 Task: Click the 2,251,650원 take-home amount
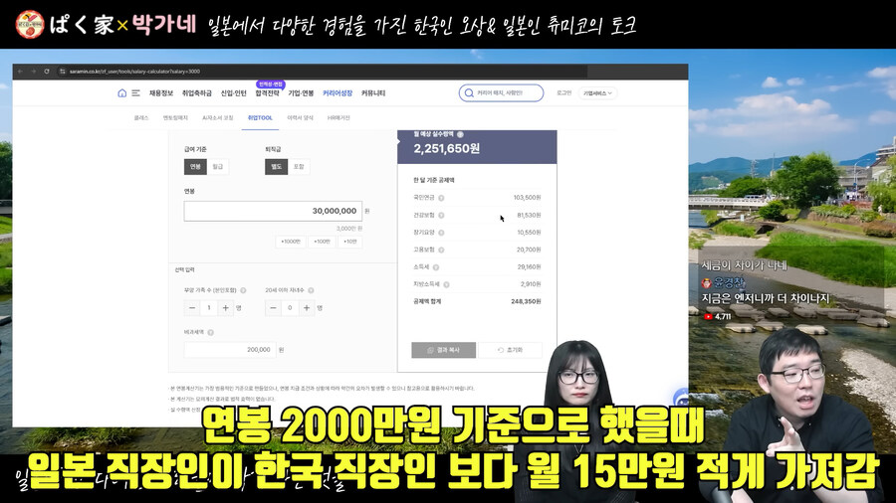[447, 149]
